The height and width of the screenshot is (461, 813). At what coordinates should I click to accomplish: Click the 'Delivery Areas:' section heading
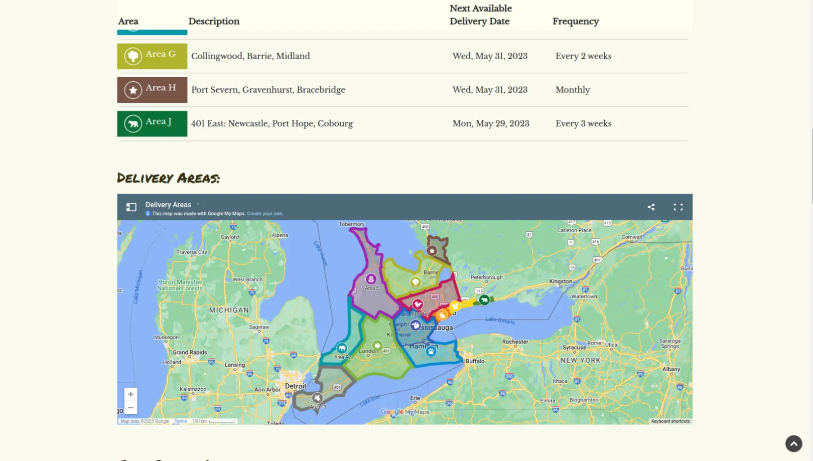(168, 178)
